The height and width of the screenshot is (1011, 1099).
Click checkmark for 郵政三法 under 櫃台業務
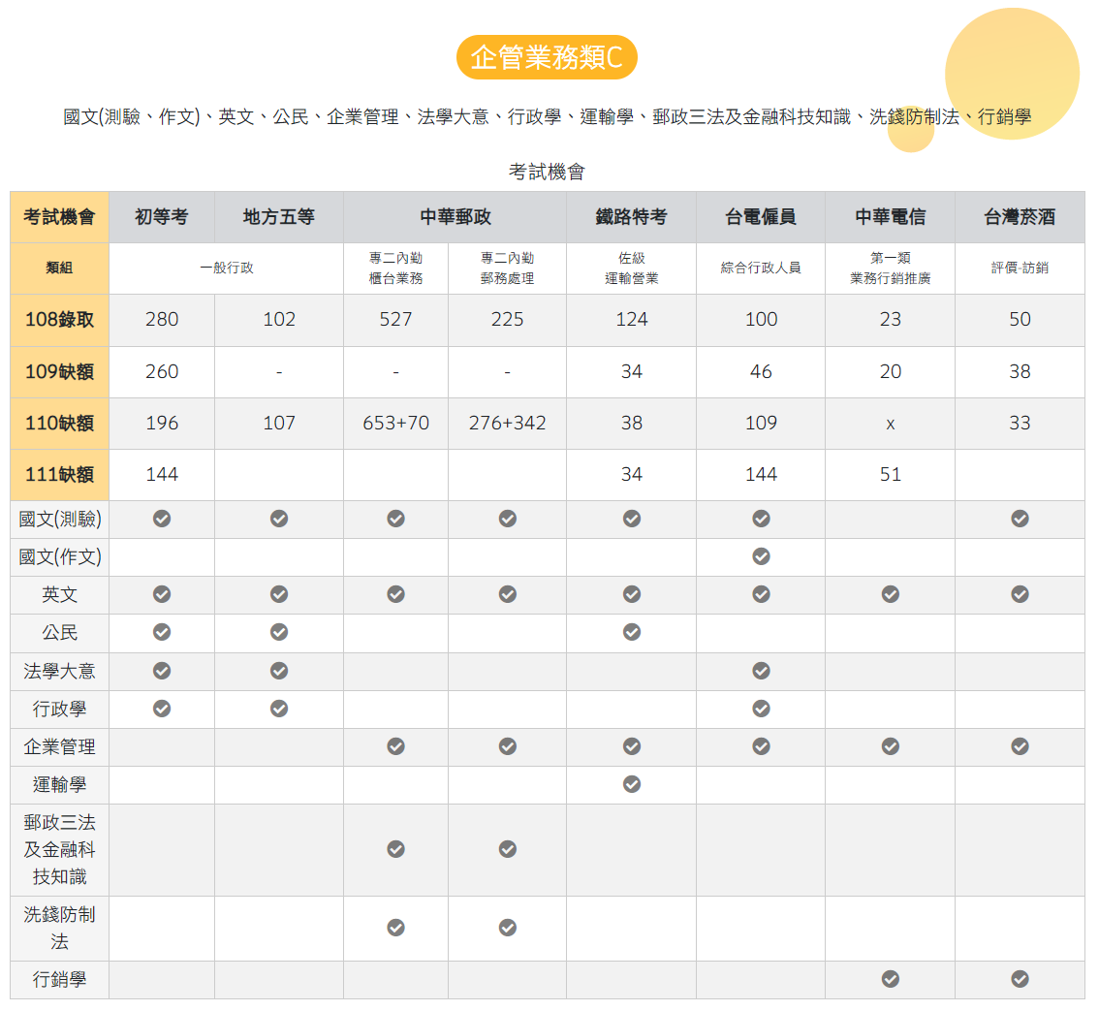click(x=396, y=850)
